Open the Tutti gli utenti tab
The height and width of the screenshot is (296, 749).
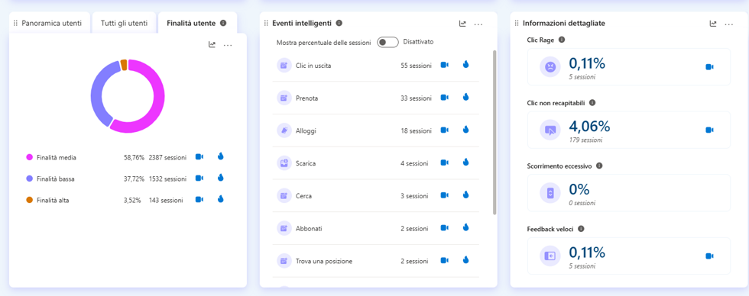pos(124,23)
